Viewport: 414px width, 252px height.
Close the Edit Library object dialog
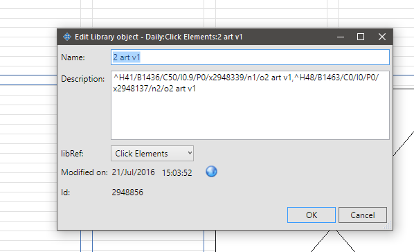[x=381, y=37]
